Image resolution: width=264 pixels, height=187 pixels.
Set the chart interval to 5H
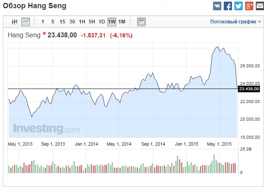click(x=92, y=21)
